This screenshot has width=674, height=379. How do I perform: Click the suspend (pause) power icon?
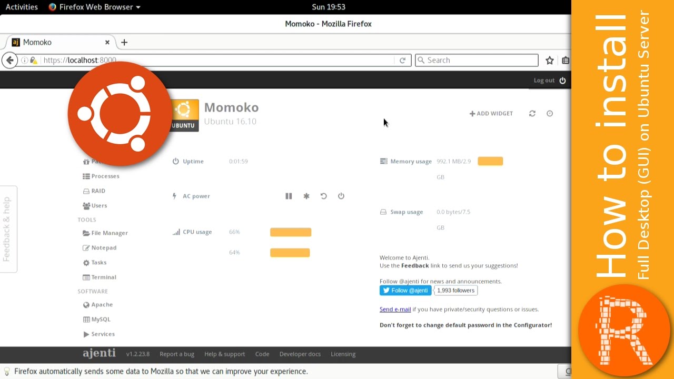coord(289,196)
